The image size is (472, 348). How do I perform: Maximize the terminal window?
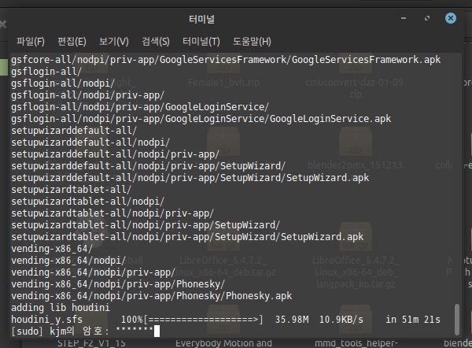click(x=427, y=18)
